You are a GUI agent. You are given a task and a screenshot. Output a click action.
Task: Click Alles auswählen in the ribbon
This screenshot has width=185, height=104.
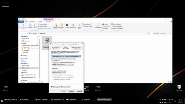116,24
